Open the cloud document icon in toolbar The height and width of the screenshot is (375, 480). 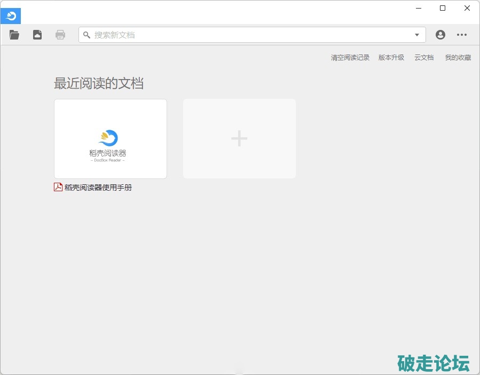tap(37, 35)
